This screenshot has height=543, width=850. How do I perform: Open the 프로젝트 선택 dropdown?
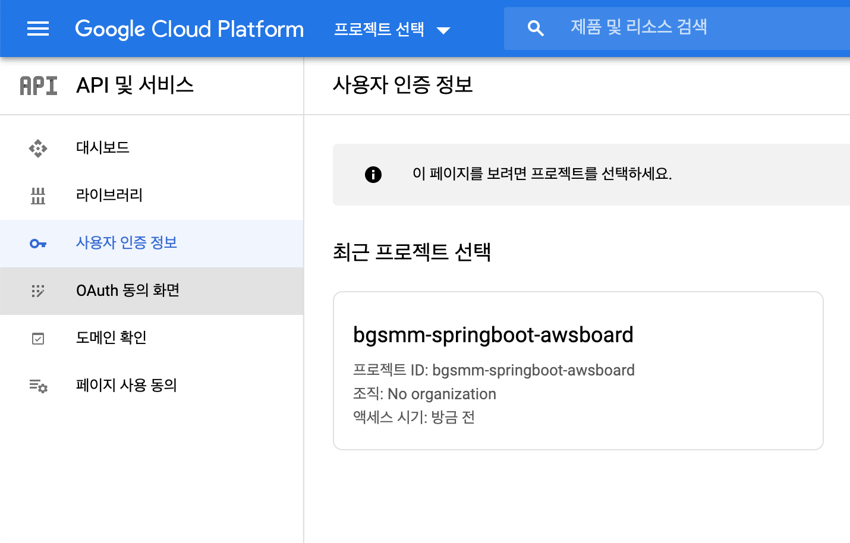[379, 29]
